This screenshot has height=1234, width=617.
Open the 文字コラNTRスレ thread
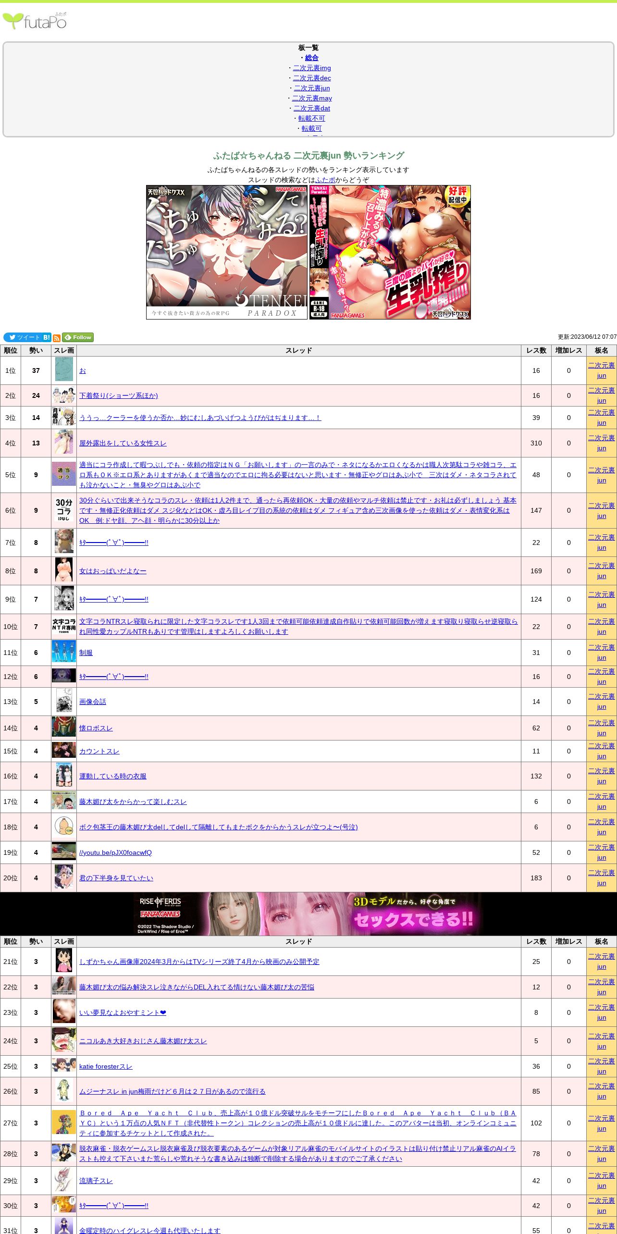pyautogui.click(x=298, y=627)
